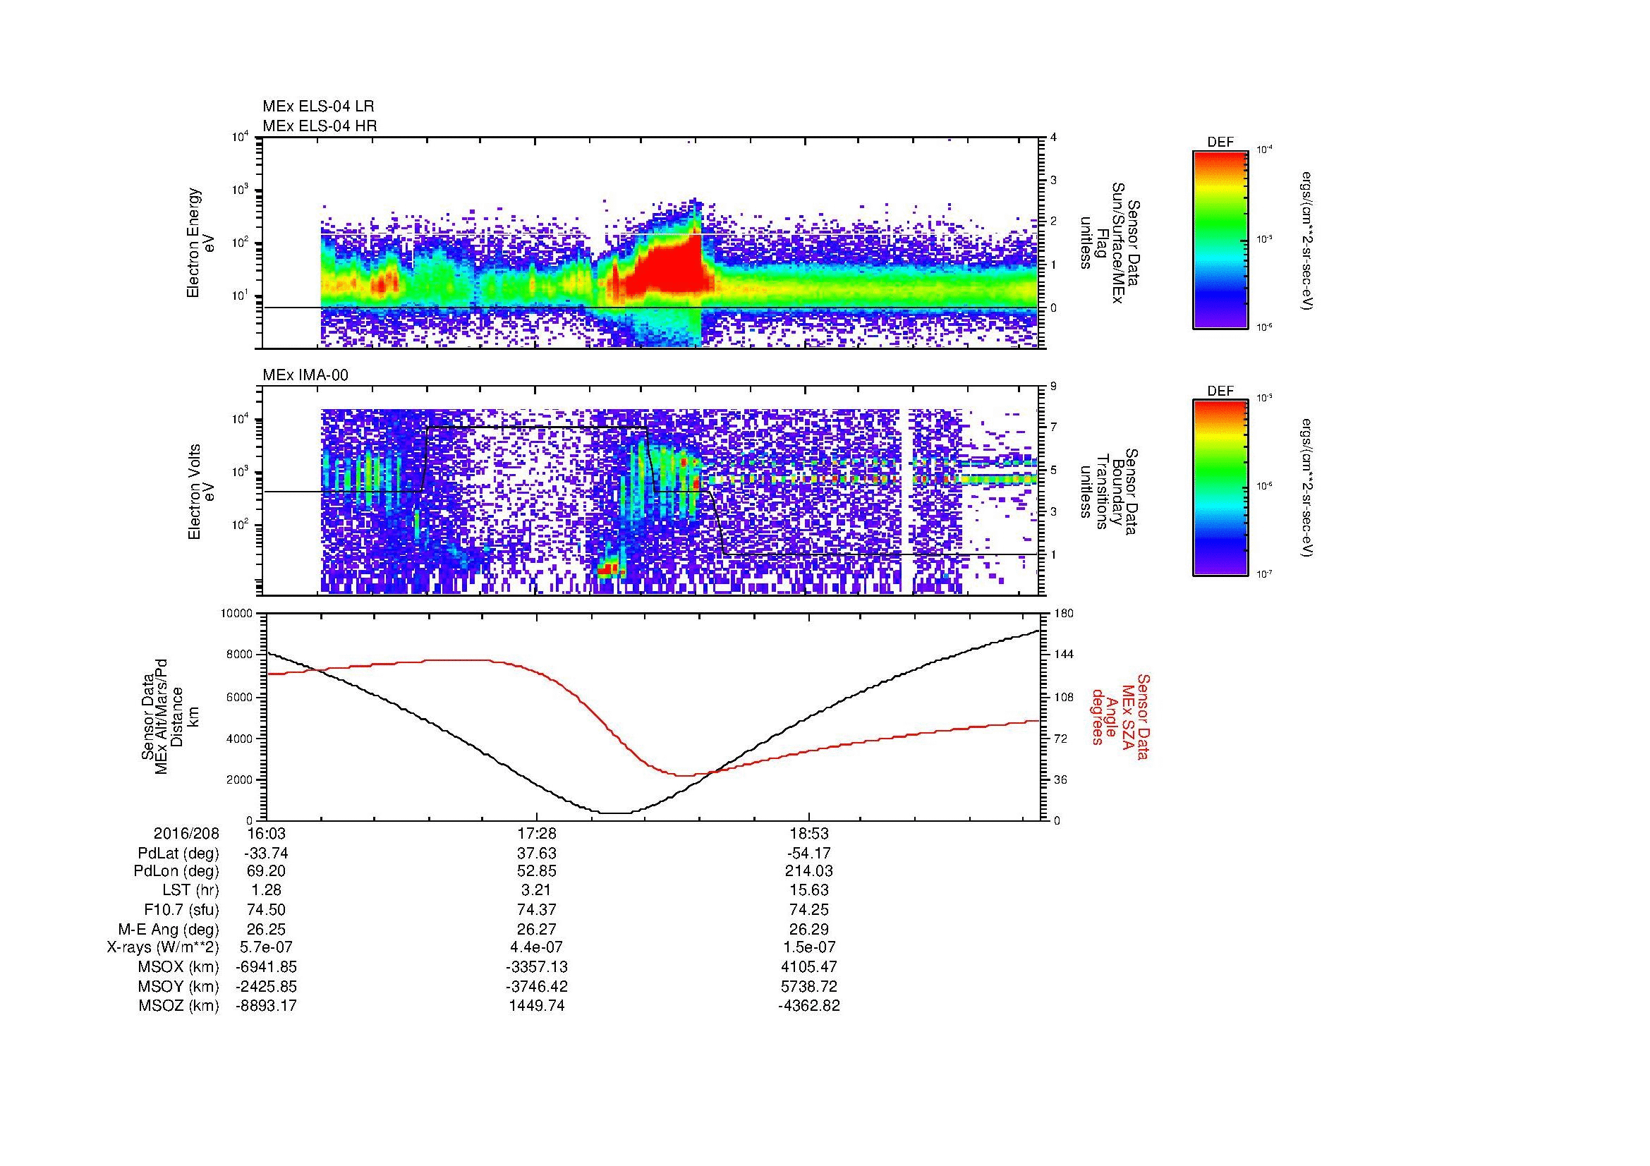Click the MSOZ value -8893.17
This screenshot has height=1166, width=1650.
point(266,1006)
